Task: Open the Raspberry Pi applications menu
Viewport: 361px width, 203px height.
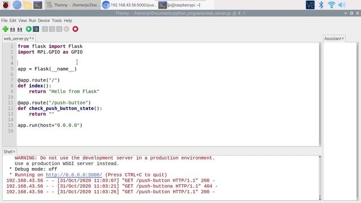Action: click(x=6, y=5)
